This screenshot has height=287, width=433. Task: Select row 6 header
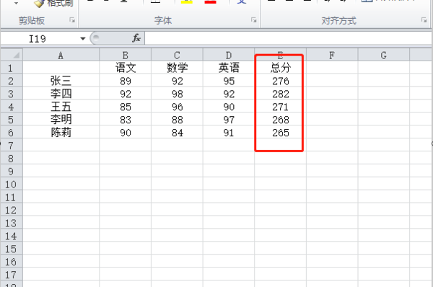12,132
